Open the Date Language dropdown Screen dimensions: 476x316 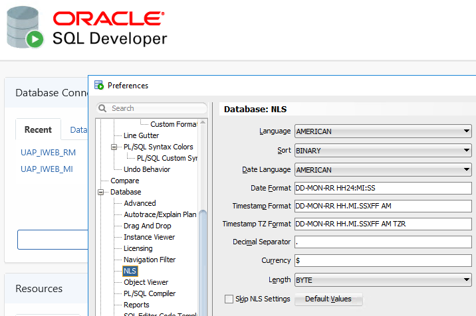[383, 169]
